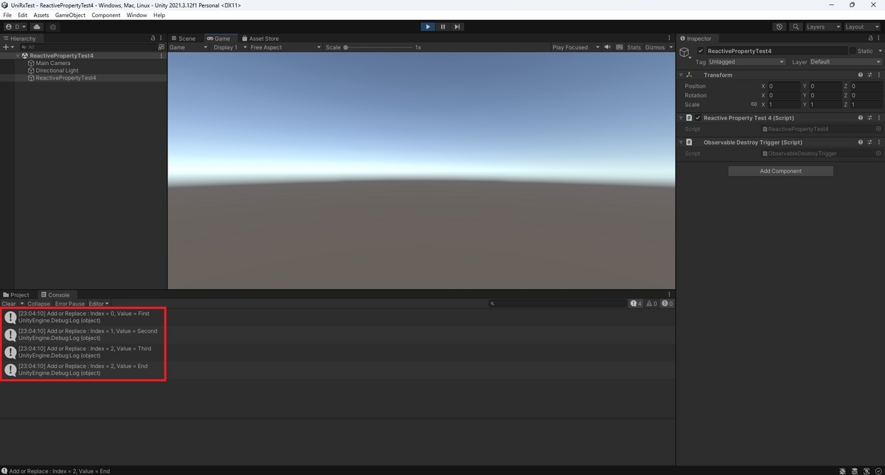The height and width of the screenshot is (475, 885).
Task: Click the Hierarchy search-by-type icon
Action: click(161, 46)
